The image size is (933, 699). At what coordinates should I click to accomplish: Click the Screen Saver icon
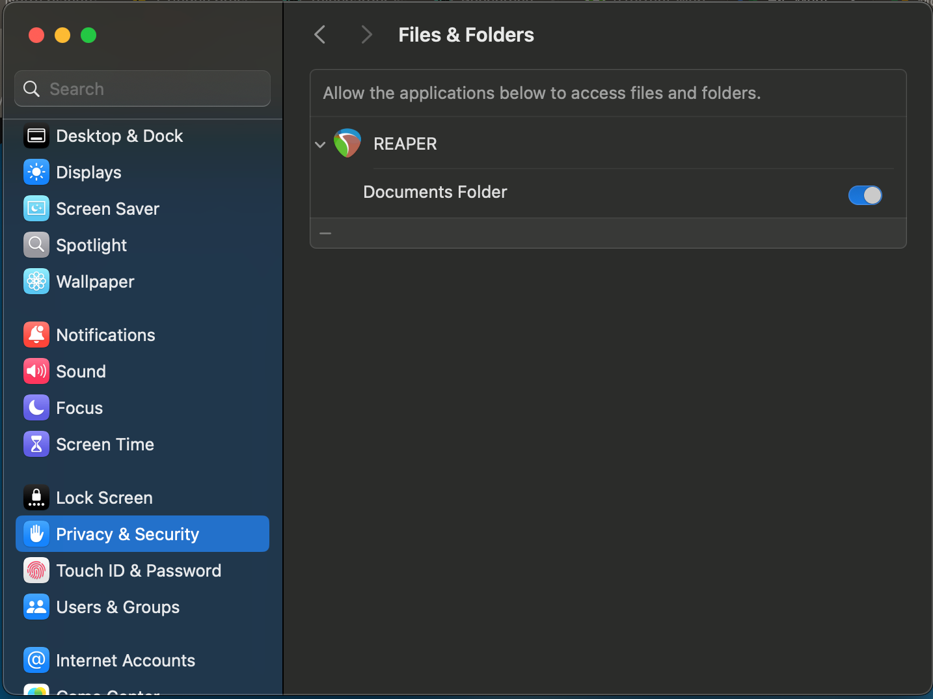tap(36, 209)
